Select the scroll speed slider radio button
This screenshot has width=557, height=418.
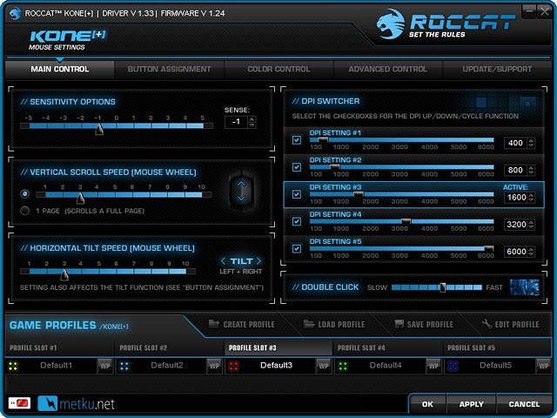25,193
